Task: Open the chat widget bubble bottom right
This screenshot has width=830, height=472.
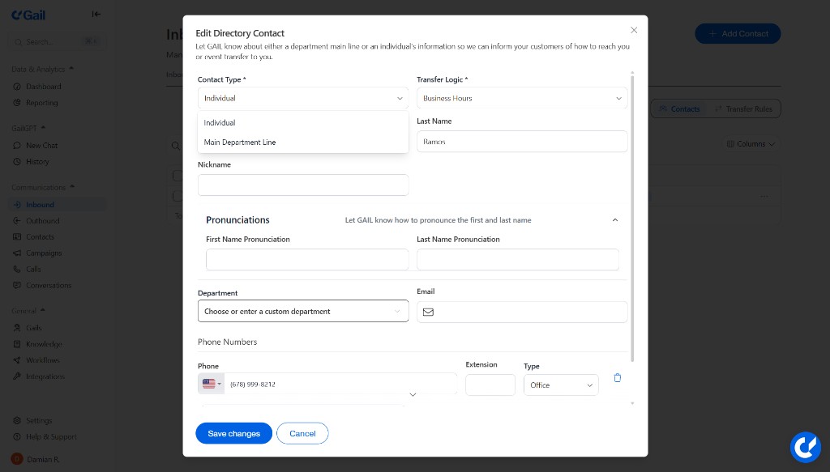Action: pos(805,447)
